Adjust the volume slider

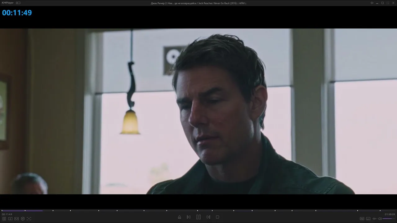pyautogui.click(x=389, y=219)
